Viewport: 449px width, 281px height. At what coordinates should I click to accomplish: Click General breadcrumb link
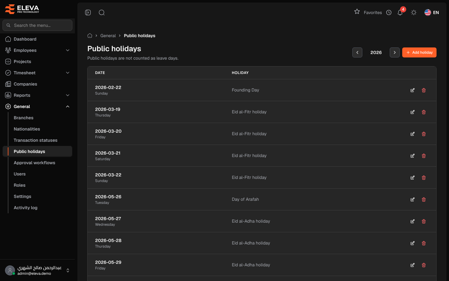(108, 36)
